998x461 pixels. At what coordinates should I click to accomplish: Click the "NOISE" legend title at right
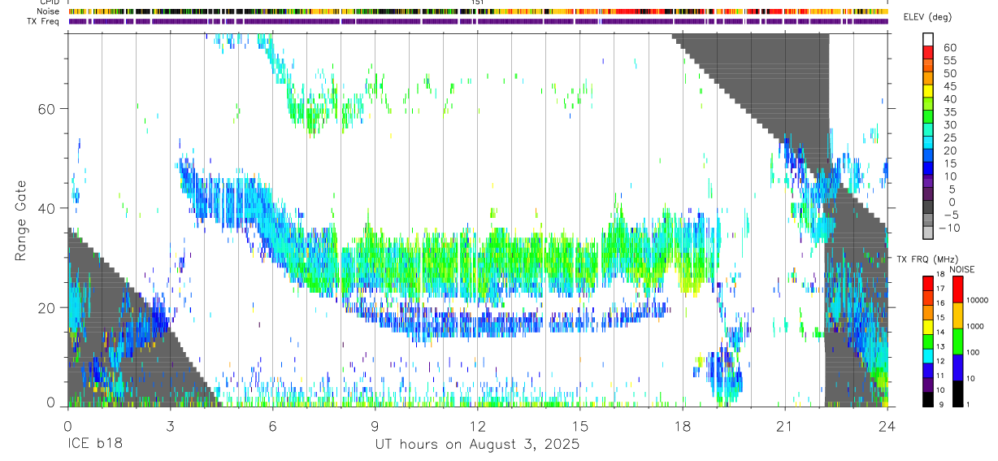pyautogui.click(x=963, y=269)
